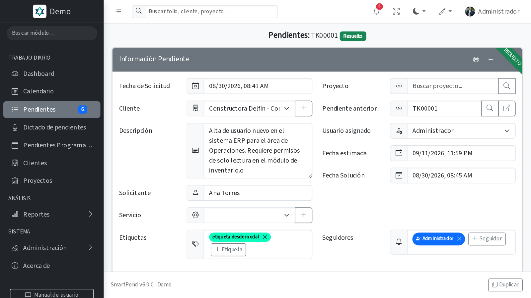Open Proyectos from the sidebar
This screenshot has height=298, width=531.
tap(52, 181)
